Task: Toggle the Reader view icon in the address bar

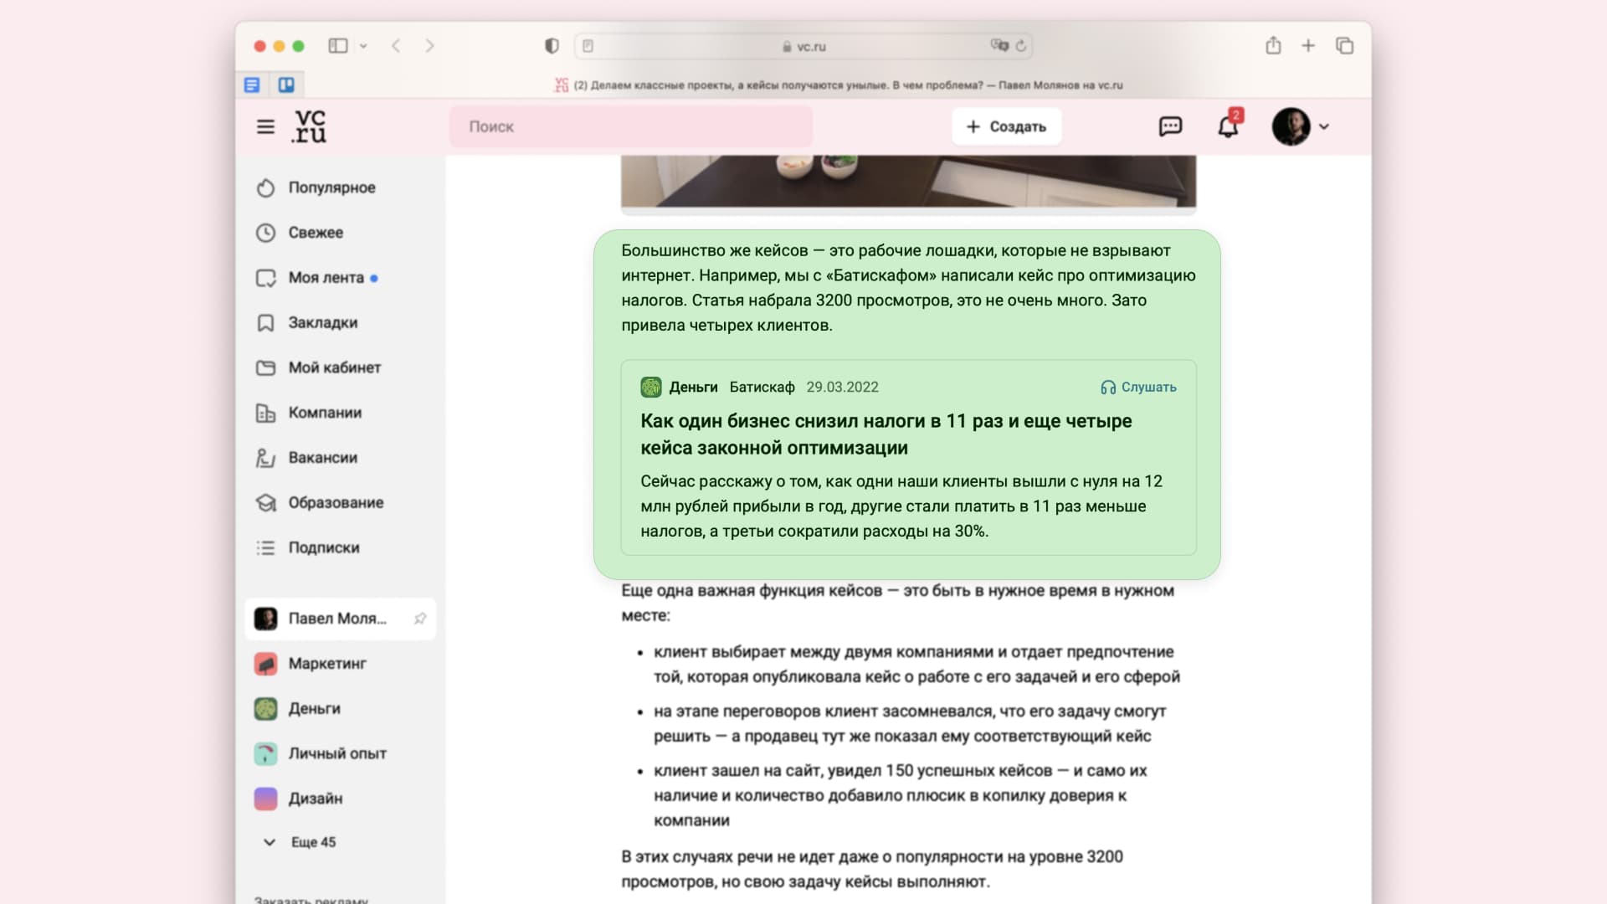Action: [588, 46]
